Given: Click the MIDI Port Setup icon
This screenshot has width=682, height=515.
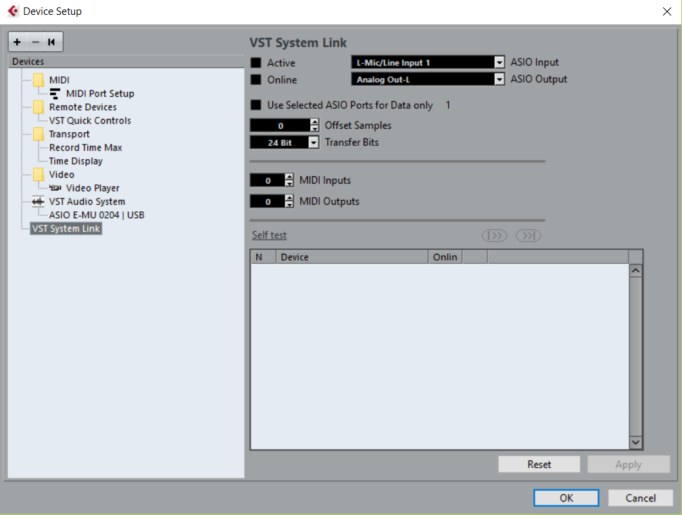Looking at the screenshot, I should pyautogui.click(x=55, y=93).
